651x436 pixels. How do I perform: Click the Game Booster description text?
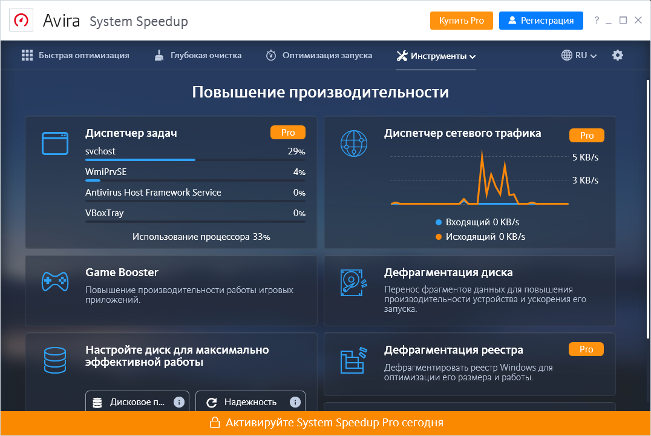point(189,295)
